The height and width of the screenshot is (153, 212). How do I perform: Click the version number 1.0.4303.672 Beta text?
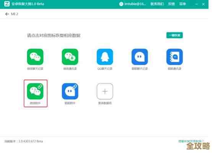point(31,141)
